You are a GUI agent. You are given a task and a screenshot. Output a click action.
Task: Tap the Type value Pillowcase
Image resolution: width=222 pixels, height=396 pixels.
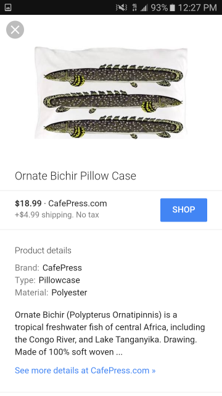pos(59,280)
